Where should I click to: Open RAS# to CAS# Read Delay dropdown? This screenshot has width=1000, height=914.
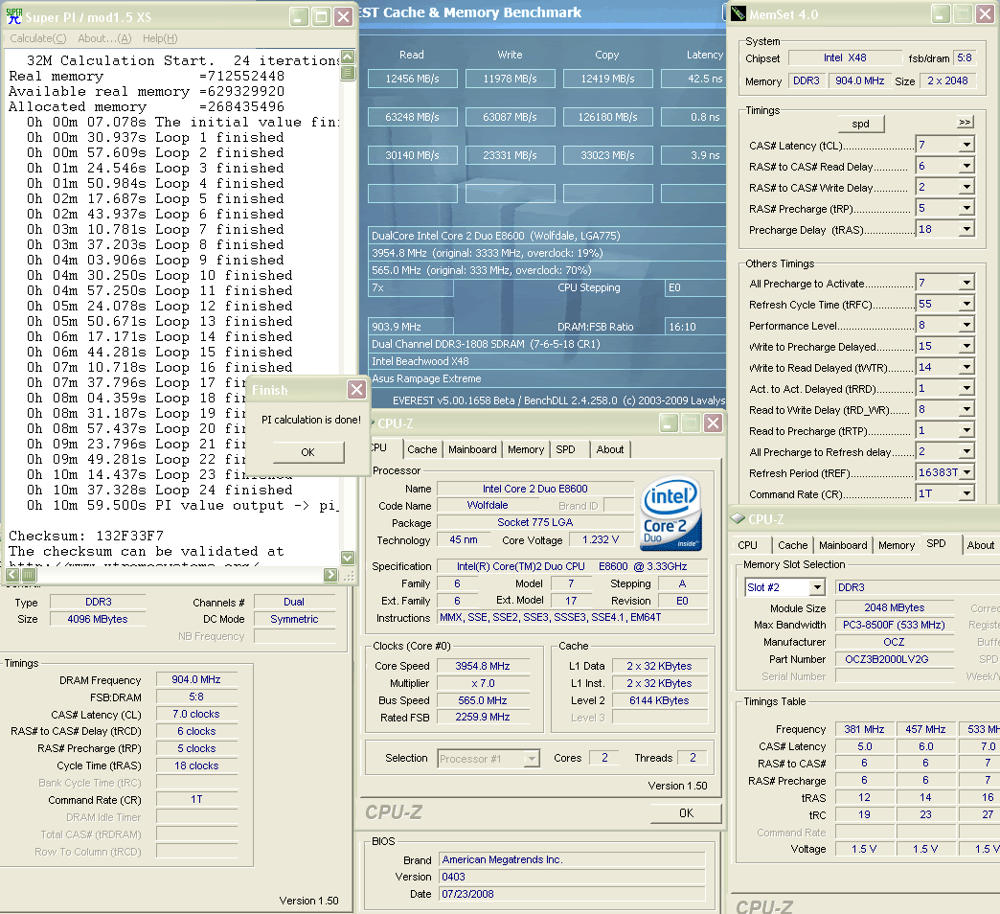pyautogui.click(x=966, y=166)
